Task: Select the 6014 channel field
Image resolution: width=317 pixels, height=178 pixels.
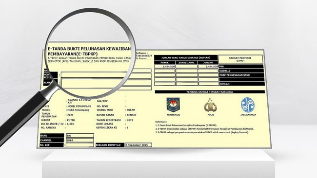Action: (80, 140)
